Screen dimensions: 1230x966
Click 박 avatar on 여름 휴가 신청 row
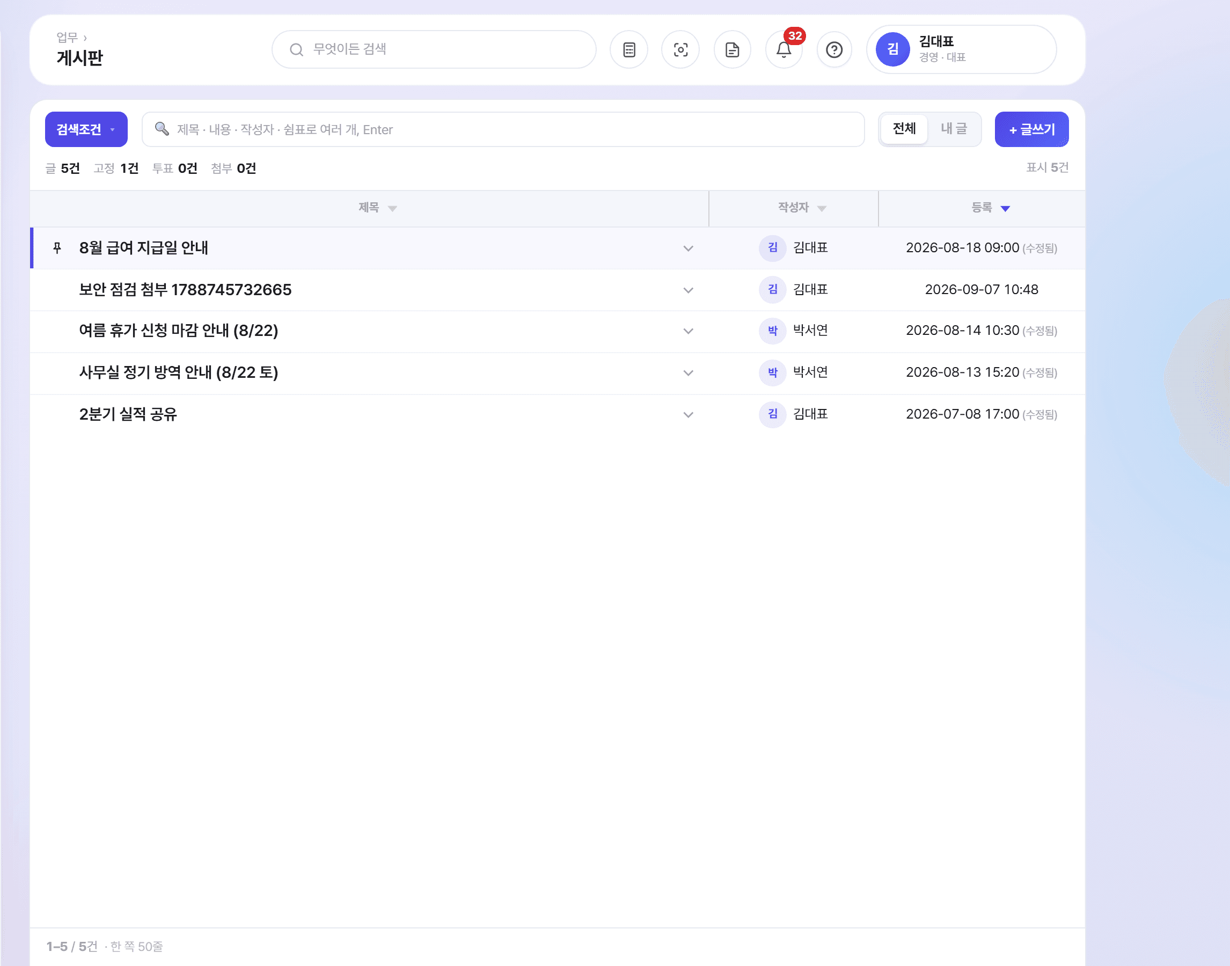coord(772,331)
